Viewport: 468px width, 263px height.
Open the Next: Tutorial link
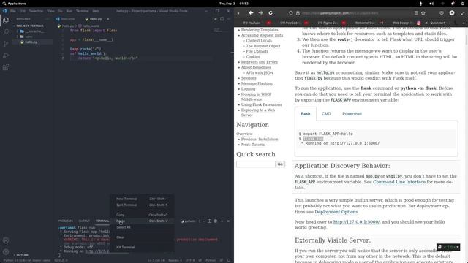tap(253, 145)
